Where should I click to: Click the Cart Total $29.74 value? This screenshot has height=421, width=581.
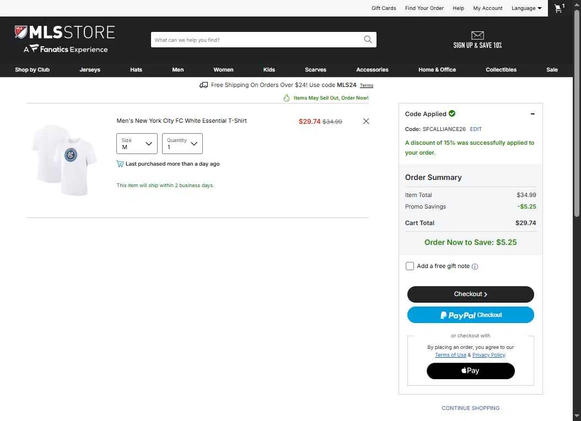(x=525, y=223)
